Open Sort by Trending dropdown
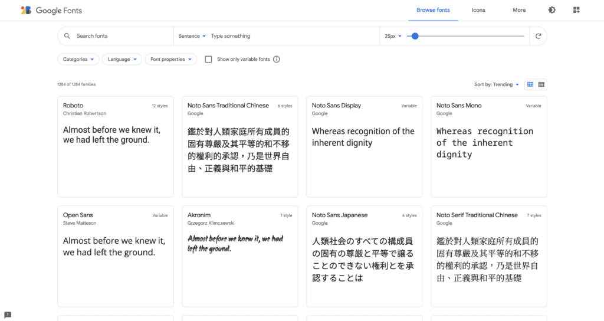Image resolution: width=604 pixels, height=321 pixels. (x=497, y=84)
